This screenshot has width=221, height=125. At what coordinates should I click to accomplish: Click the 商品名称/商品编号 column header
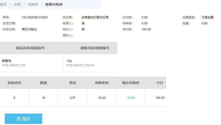(x=30, y=48)
